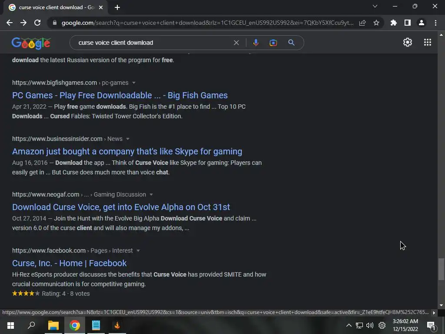Click the scrollbar down arrow

(441, 305)
